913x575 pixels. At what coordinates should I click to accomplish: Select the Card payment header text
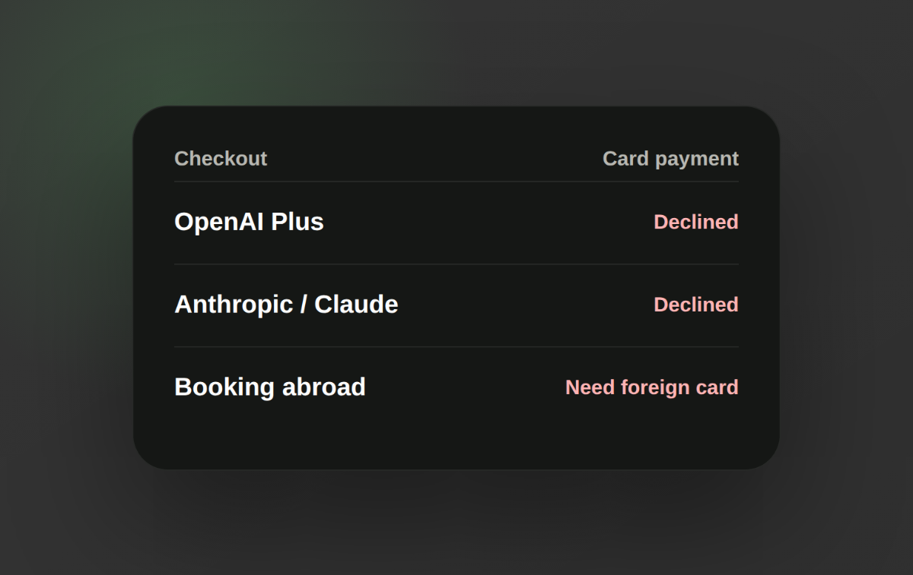pos(670,158)
